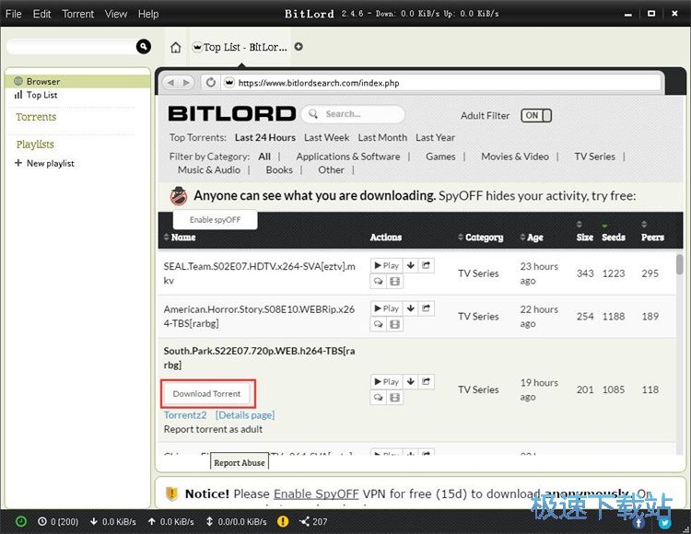Click the yellow shield notice icon
Viewport: 691px width, 534px height.
172,493
